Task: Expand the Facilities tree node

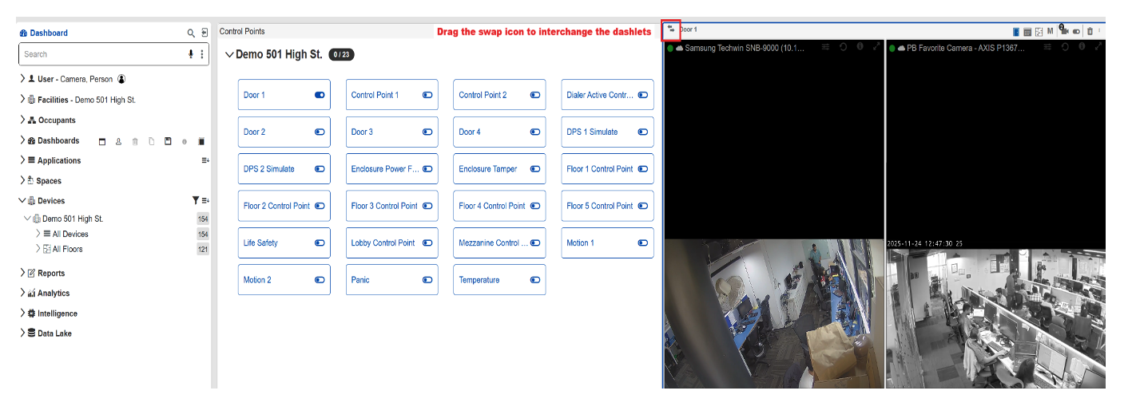Action: point(22,100)
